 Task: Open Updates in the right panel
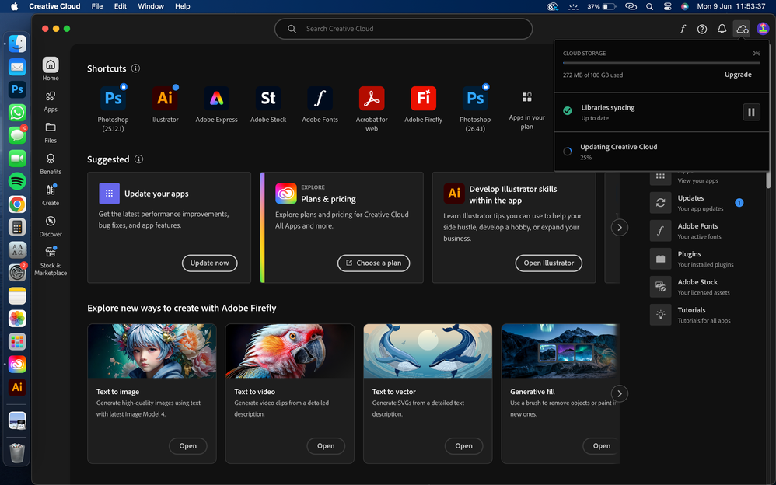[697, 202]
